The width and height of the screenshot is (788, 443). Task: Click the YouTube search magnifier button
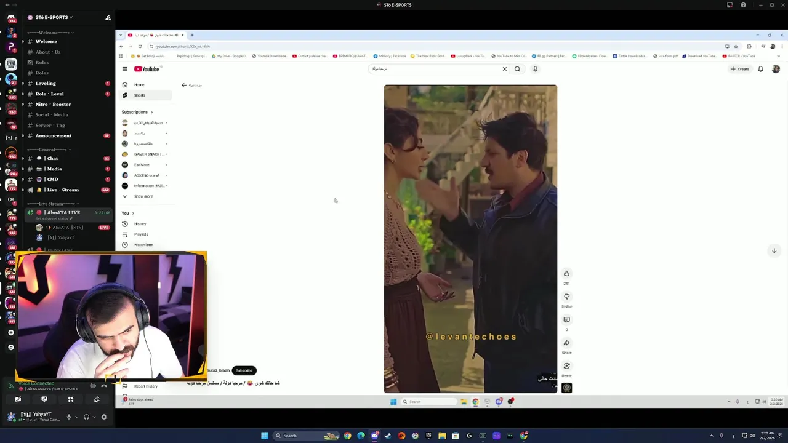point(517,69)
